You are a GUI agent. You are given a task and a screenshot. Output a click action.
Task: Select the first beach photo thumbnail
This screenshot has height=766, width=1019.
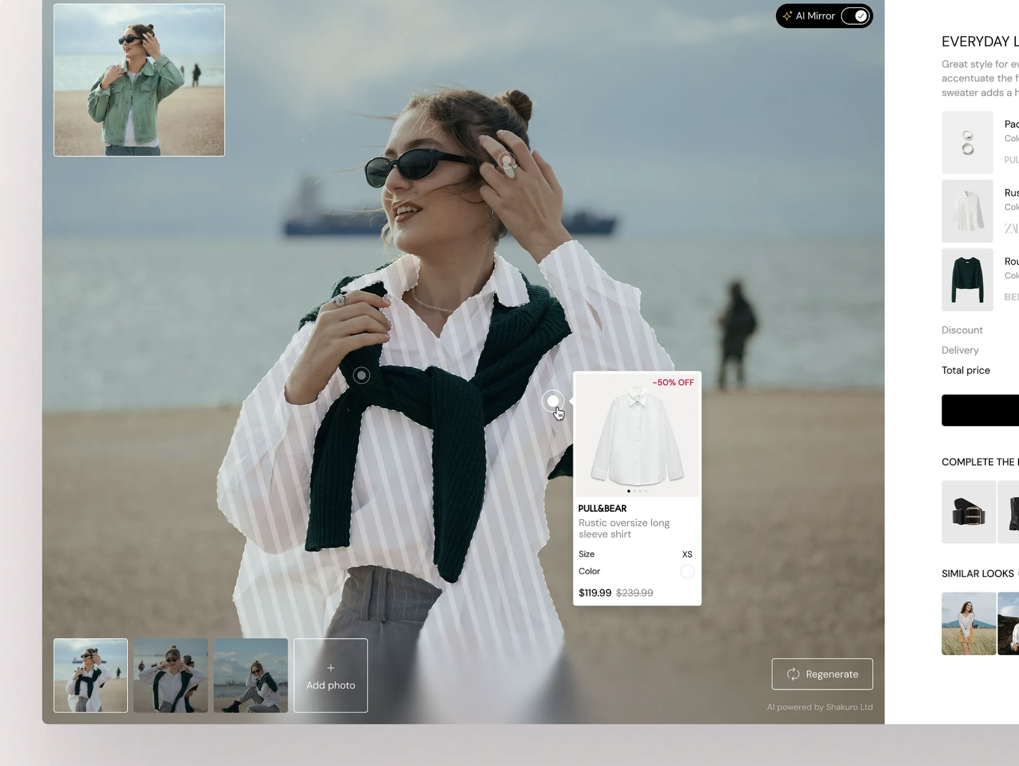[91, 675]
